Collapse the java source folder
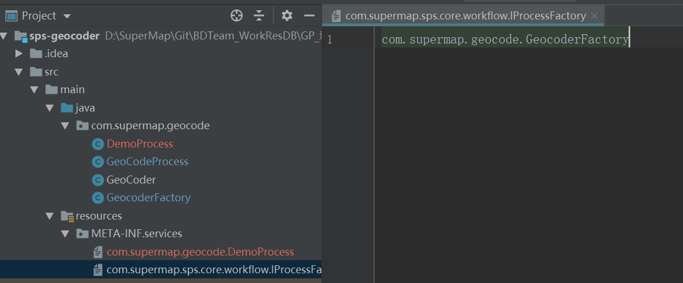 pyautogui.click(x=50, y=108)
